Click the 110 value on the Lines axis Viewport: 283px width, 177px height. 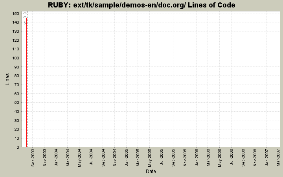click(16, 49)
